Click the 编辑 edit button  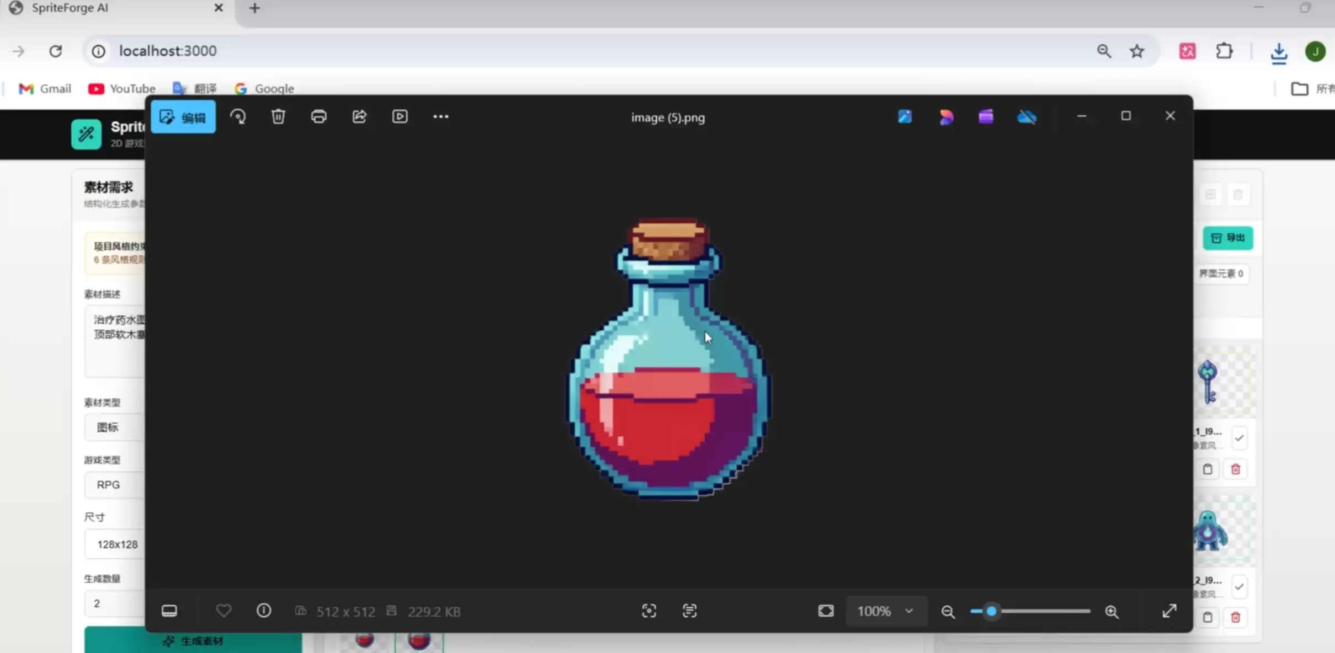pyautogui.click(x=183, y=117)
